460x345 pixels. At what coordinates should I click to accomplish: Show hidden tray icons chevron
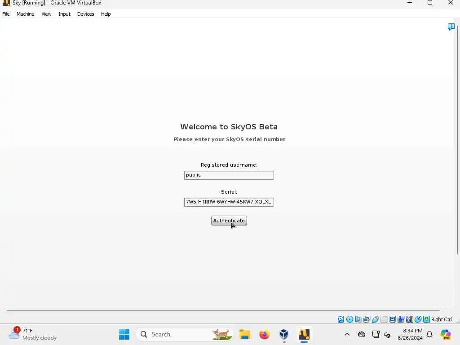tap(347, 334)
